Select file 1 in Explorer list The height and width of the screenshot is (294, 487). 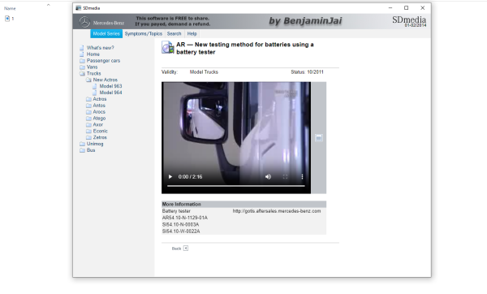point(9,19)
